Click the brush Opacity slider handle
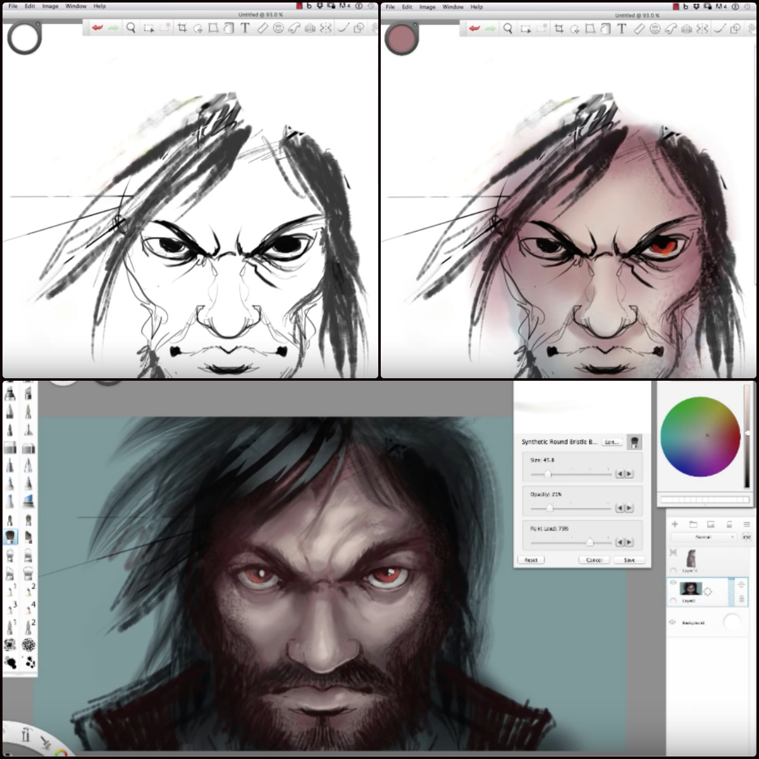Viewport: 759px width, 759px height. pos(549,508)
